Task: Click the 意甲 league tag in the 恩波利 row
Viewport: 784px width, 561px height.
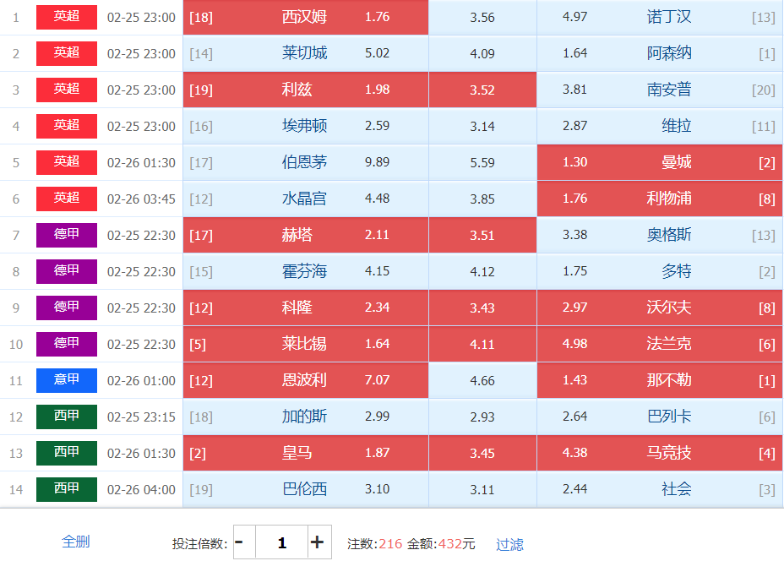Action: (x=67, y=380)
